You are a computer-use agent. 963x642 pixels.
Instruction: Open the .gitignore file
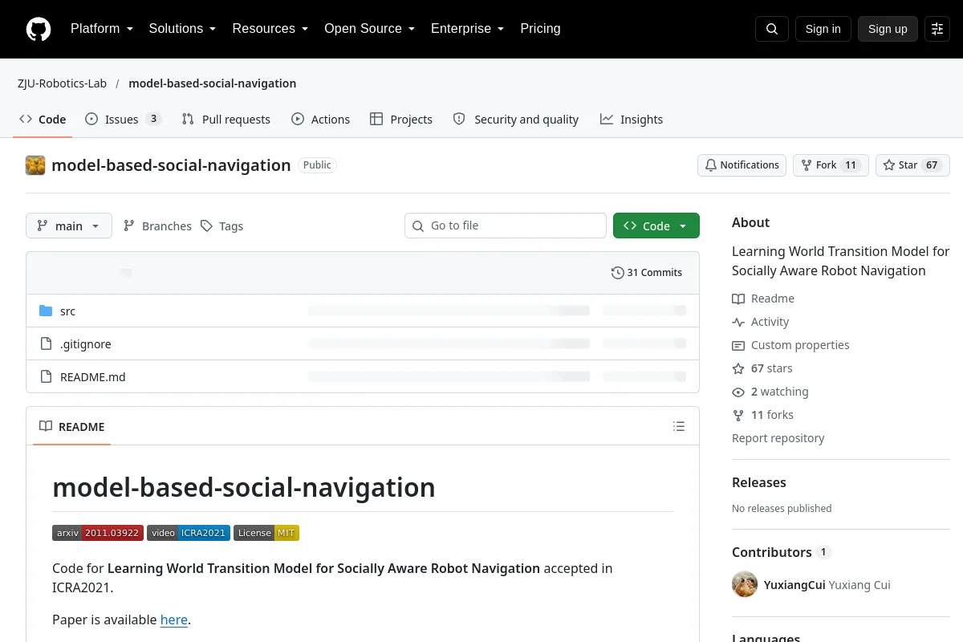pyautogui.click(x=86, y=344)
